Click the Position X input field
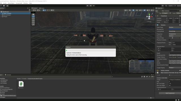 (x=170, y=18)
